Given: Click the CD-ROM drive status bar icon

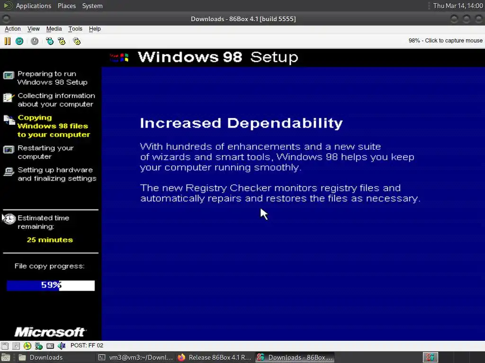Looking at the screenshot, I should [27, 346].
